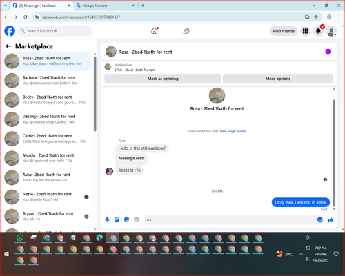The image size is (345, 276).
Task: Attach a photo file icon
Action: (x=117, y=219)
